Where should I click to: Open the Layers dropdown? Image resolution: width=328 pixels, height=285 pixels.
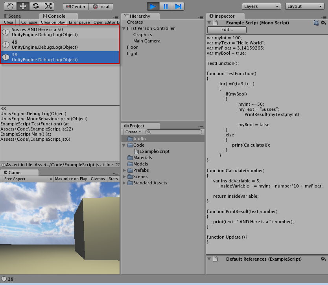click(261, 6)
